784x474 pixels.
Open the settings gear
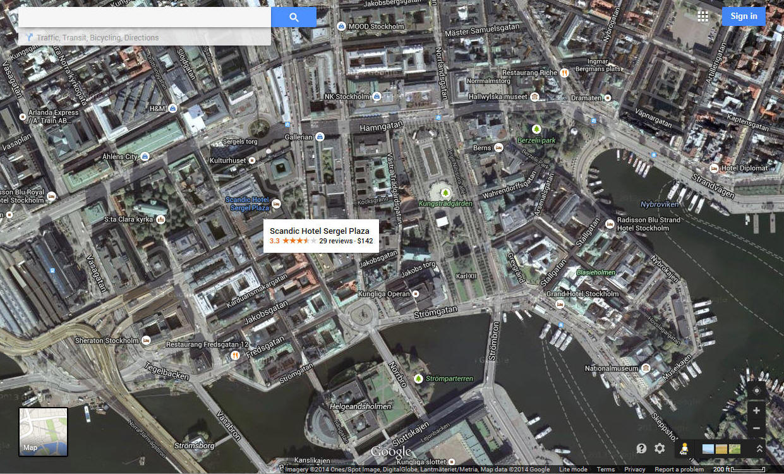[x=660, y=449]
